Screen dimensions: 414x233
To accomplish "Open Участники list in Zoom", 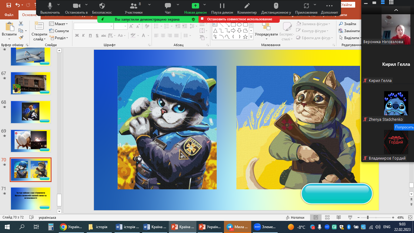I will (x=133, y=8).
